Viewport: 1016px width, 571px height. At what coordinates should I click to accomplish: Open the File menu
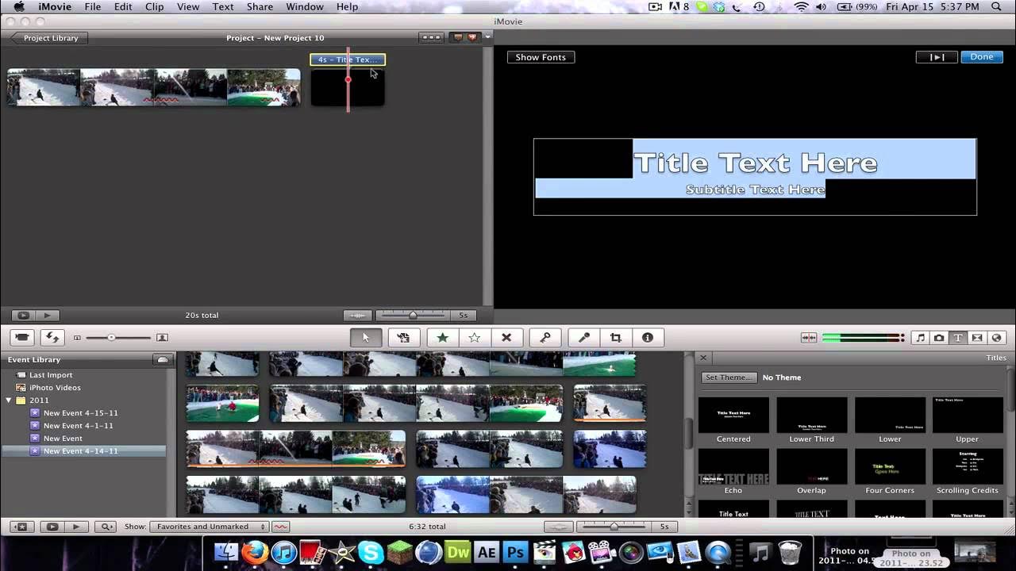[93, 6]
